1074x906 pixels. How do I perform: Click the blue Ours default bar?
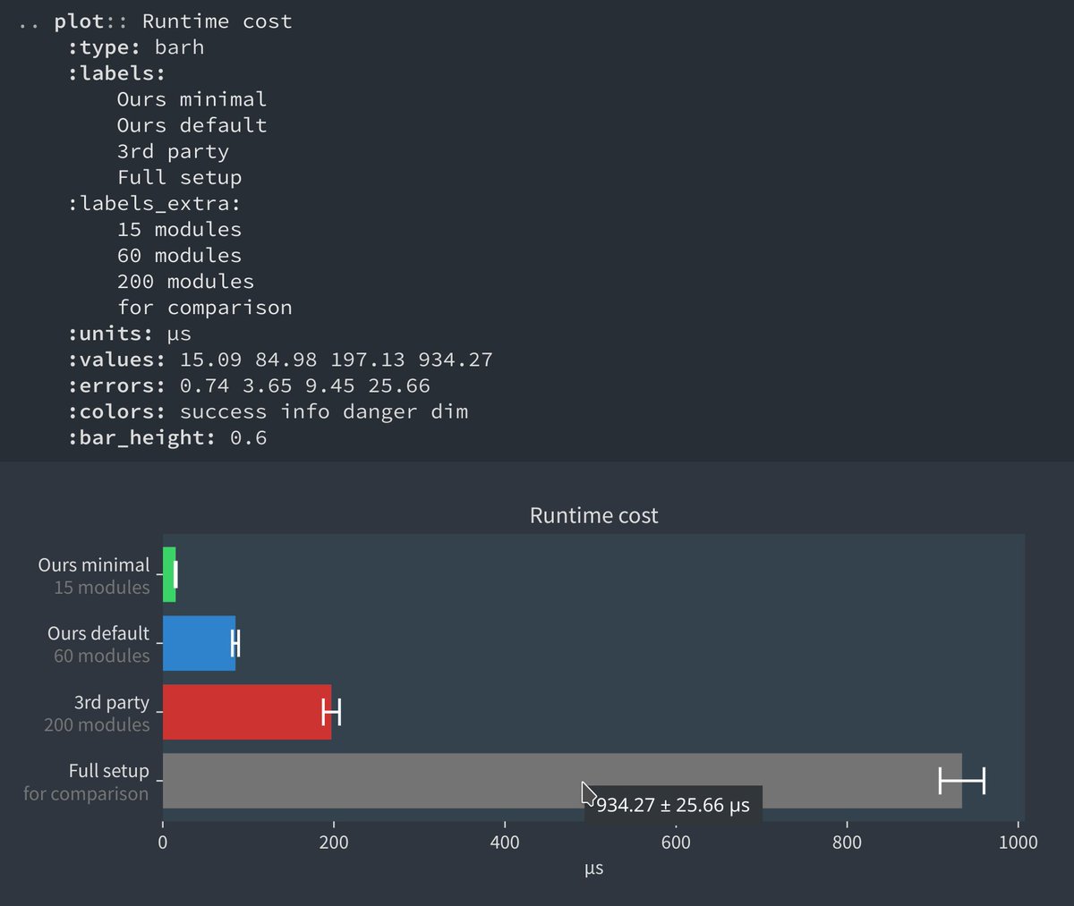coord(197,643)
